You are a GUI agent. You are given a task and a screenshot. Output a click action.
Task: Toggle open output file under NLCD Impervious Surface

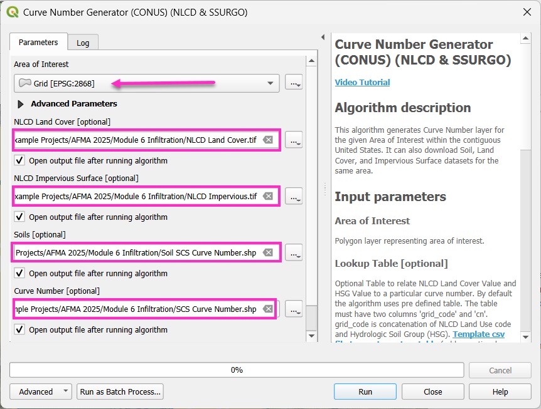coord(19,217)
